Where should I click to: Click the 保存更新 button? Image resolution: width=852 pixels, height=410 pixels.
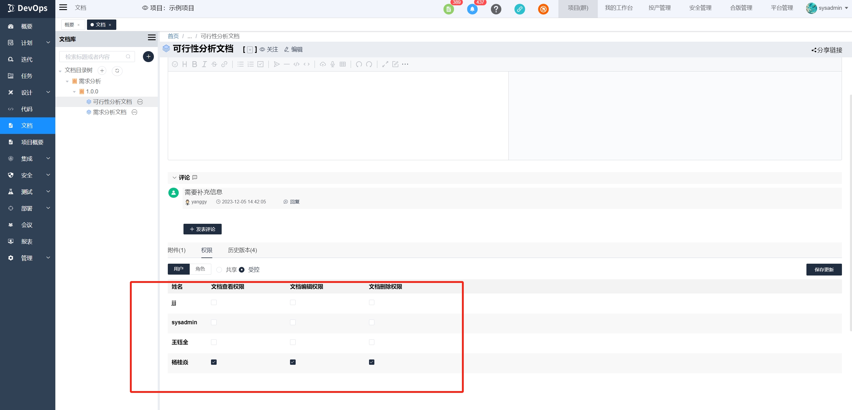824,270
